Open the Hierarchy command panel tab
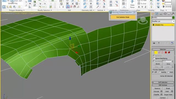 pos(161,14)
